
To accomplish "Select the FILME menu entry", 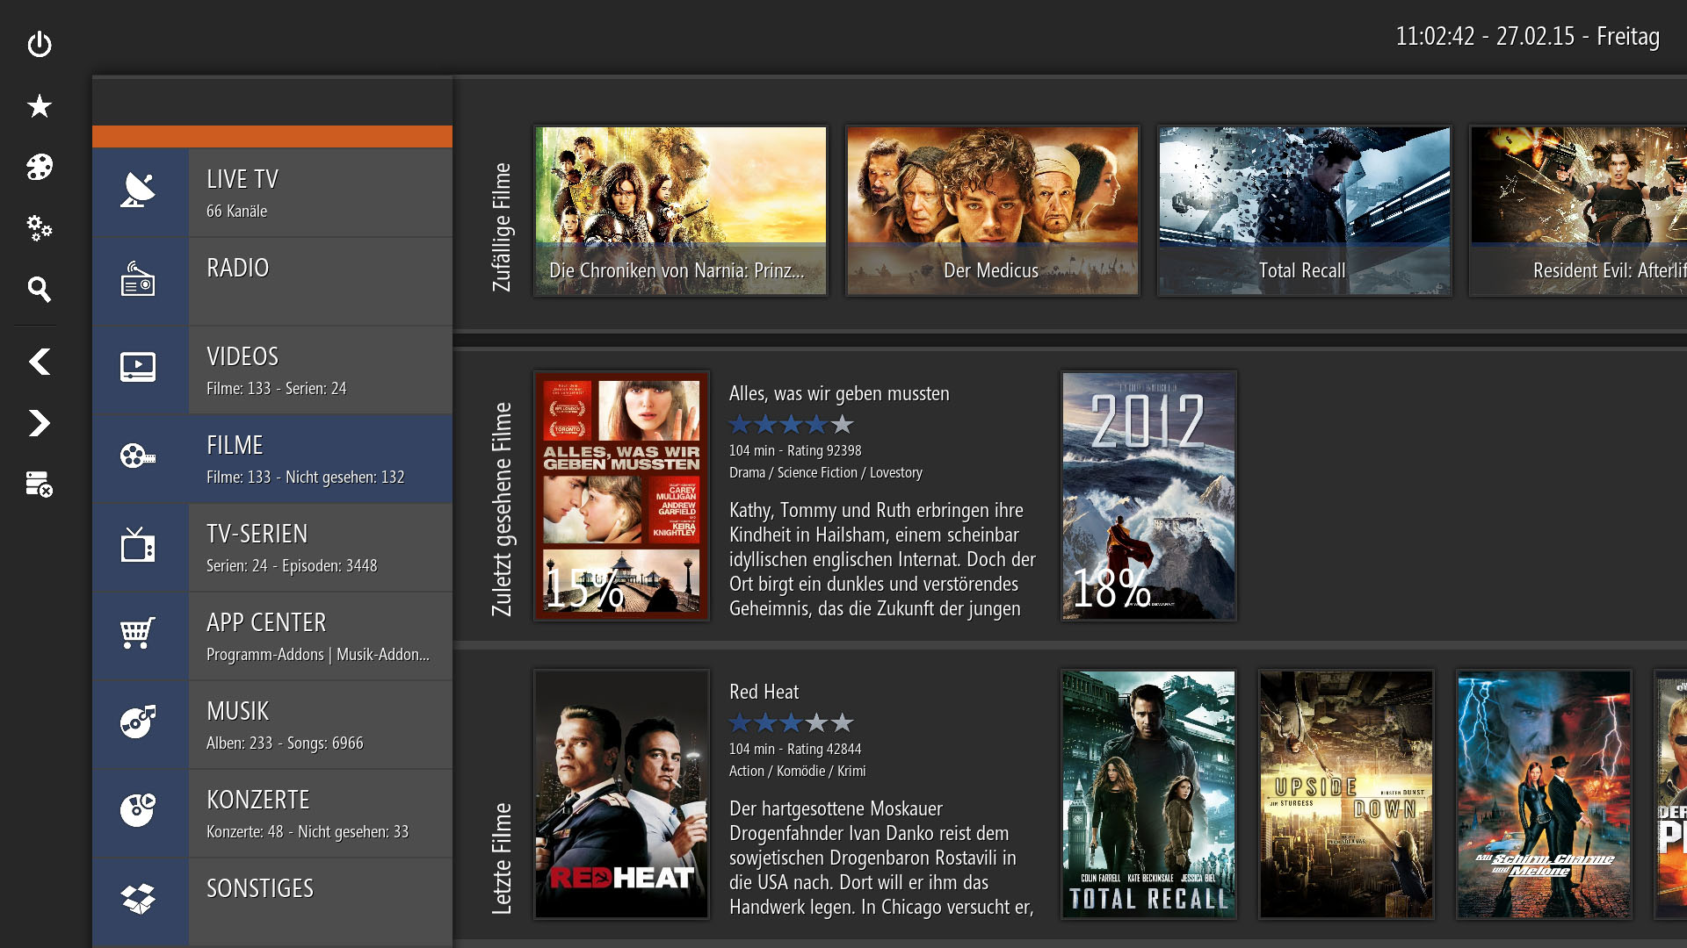I will (x=272, y=458).
